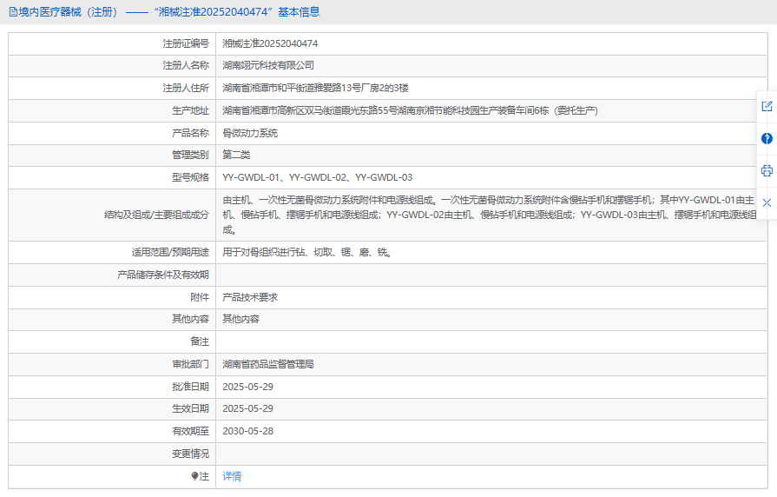
Task: Open the 产品技术要求 attachment
Action: tap(250, 297)
